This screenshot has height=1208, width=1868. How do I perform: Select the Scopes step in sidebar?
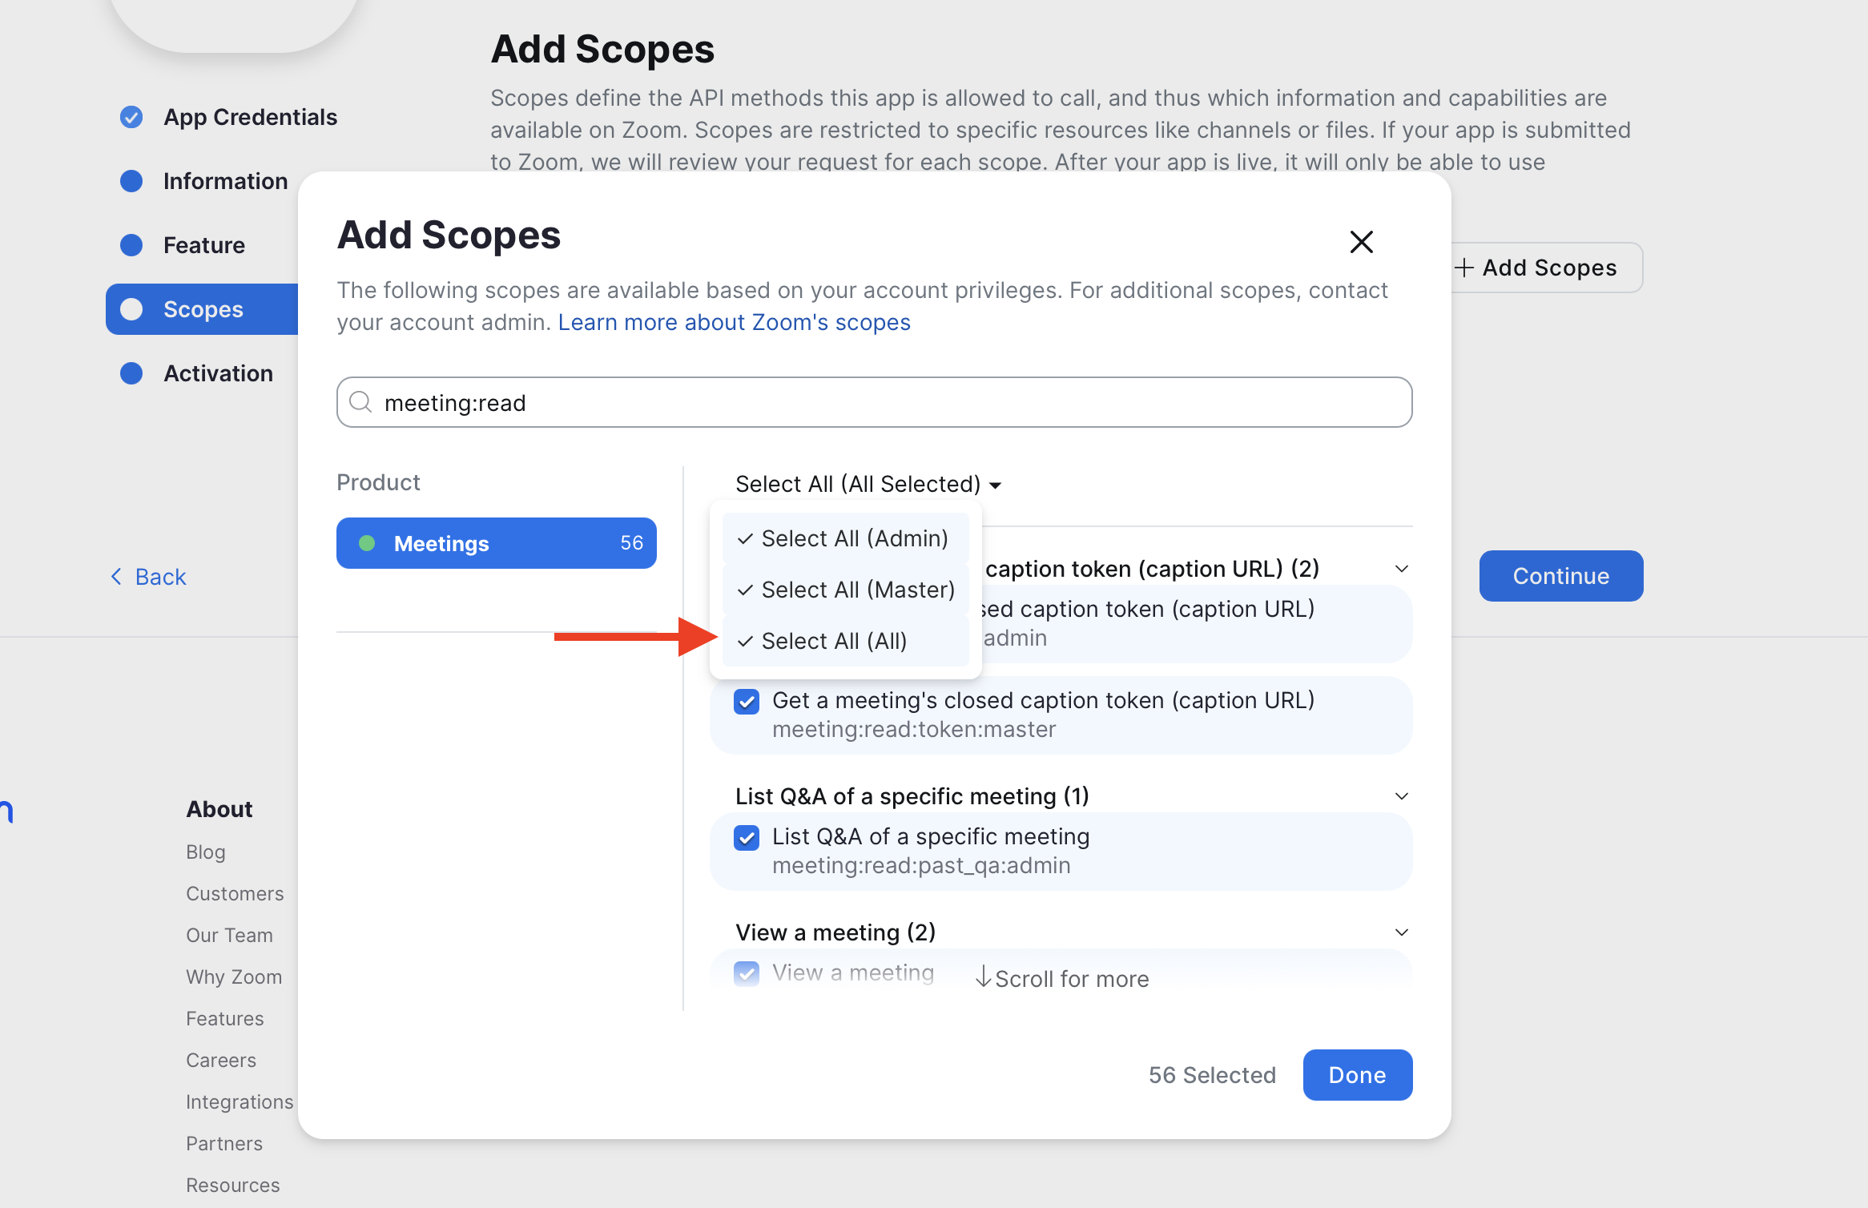[x=202, y=309]
